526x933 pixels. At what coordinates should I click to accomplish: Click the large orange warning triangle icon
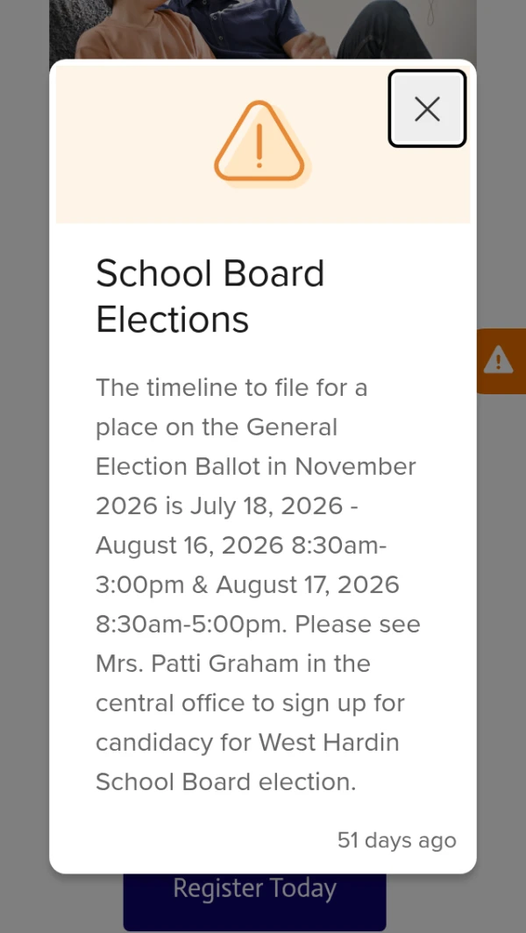click(x=262, y=143)
